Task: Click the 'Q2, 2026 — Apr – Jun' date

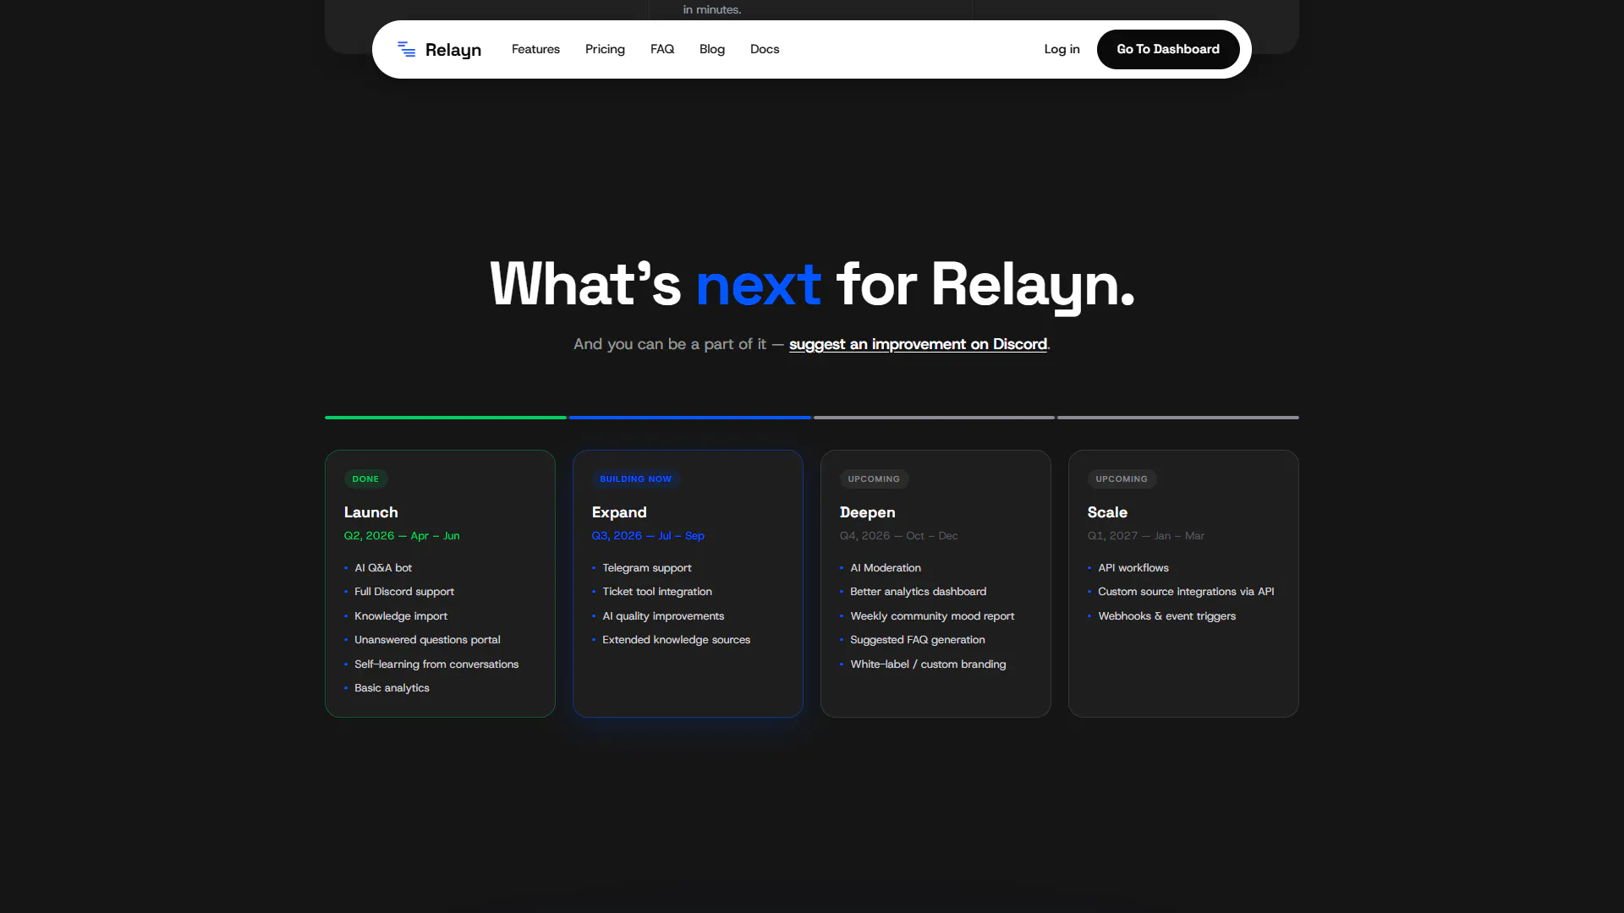Action: tap(402, 536)
